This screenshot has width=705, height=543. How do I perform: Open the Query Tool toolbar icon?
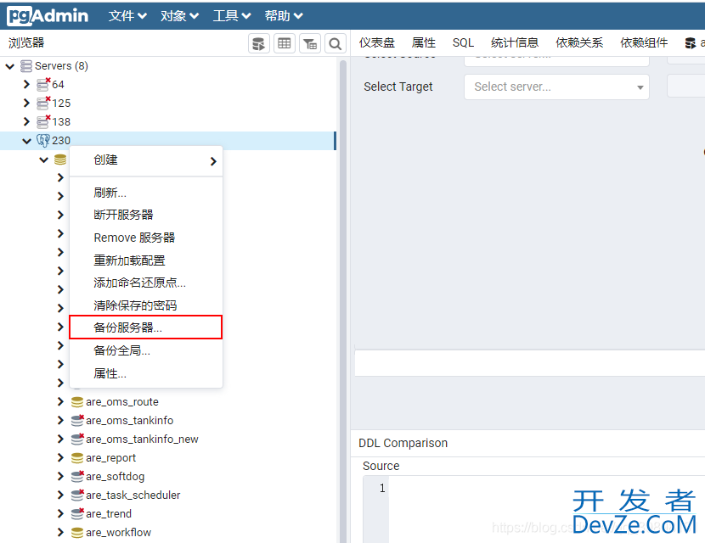[258, 43]
